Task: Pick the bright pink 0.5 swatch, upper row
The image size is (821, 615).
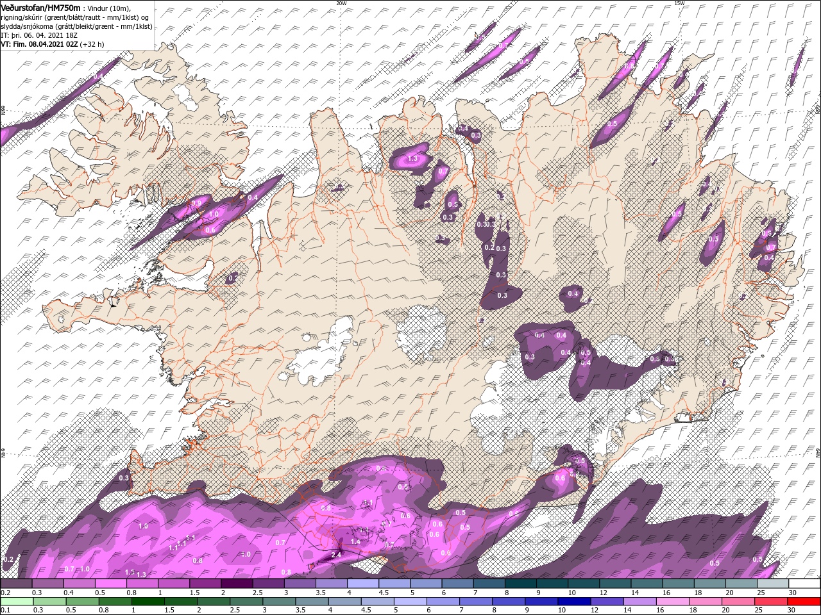Action: [x=110, y=584]
